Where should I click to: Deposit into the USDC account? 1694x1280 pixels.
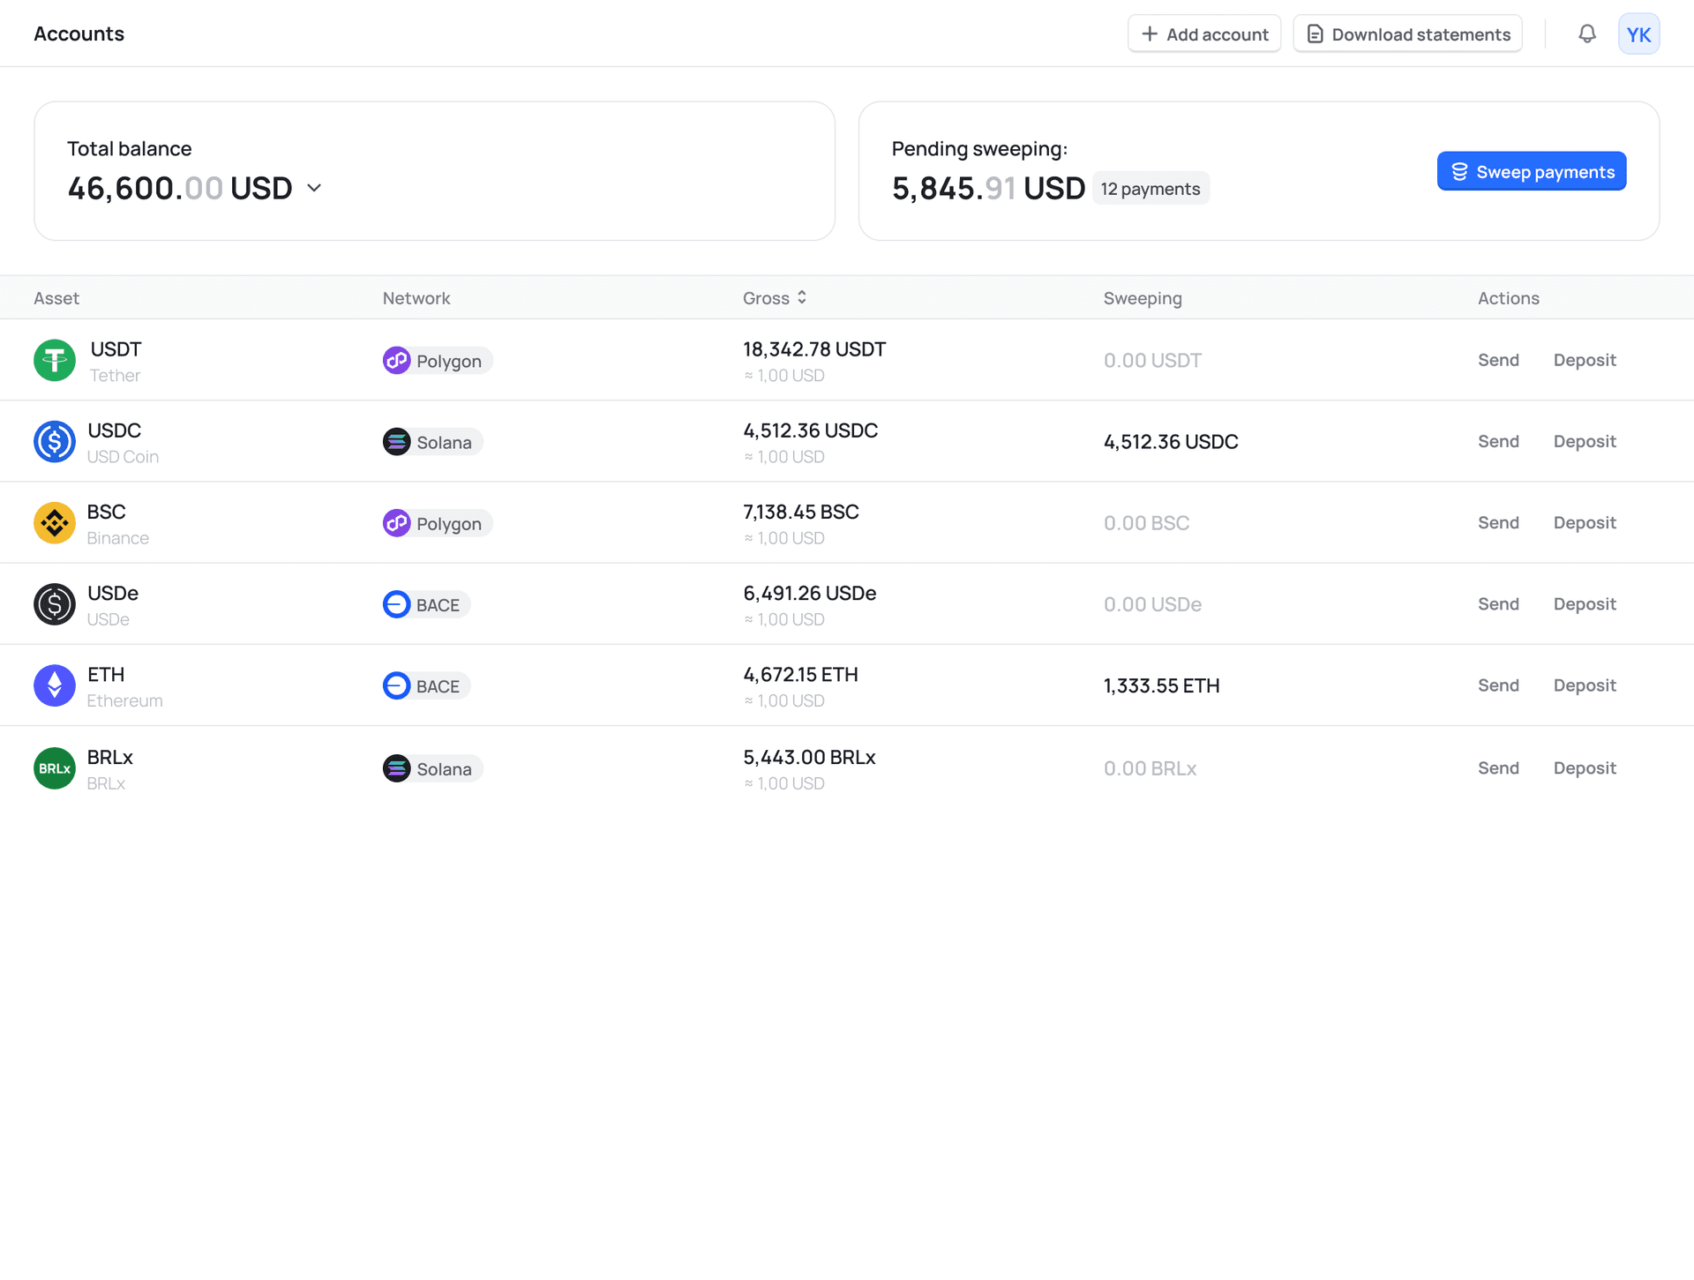(1584, 441)
